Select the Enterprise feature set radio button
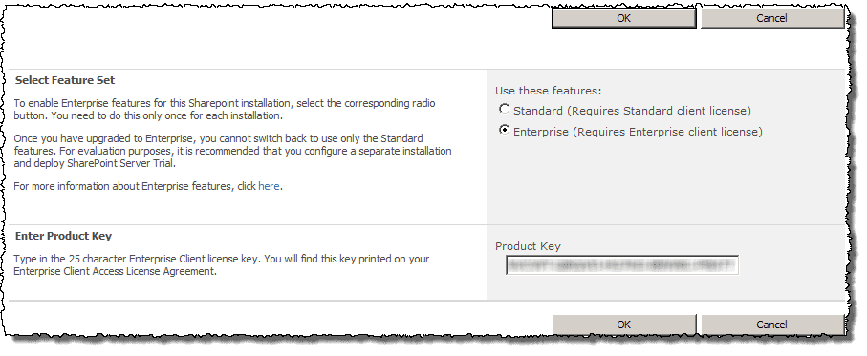This screenshot has width=867, height=356. (504, 130)
